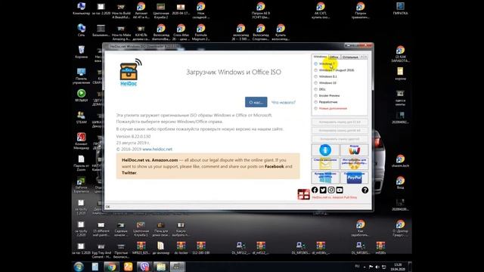Select the Разработчик radio option
Screen dimensions: 484x272
pyautogui.click(x=316, y=102)
